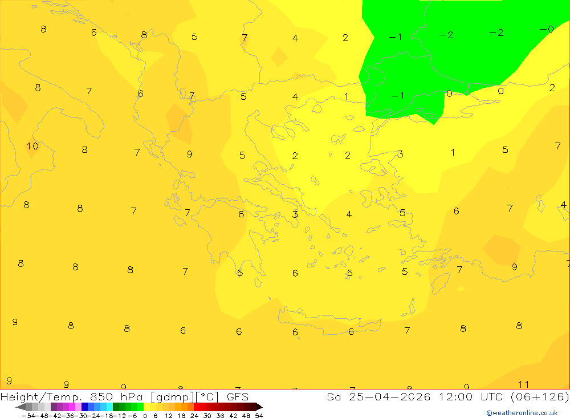570x418 pixels.
Task: Select the light pink legend segment
Action: pos(79,407)
